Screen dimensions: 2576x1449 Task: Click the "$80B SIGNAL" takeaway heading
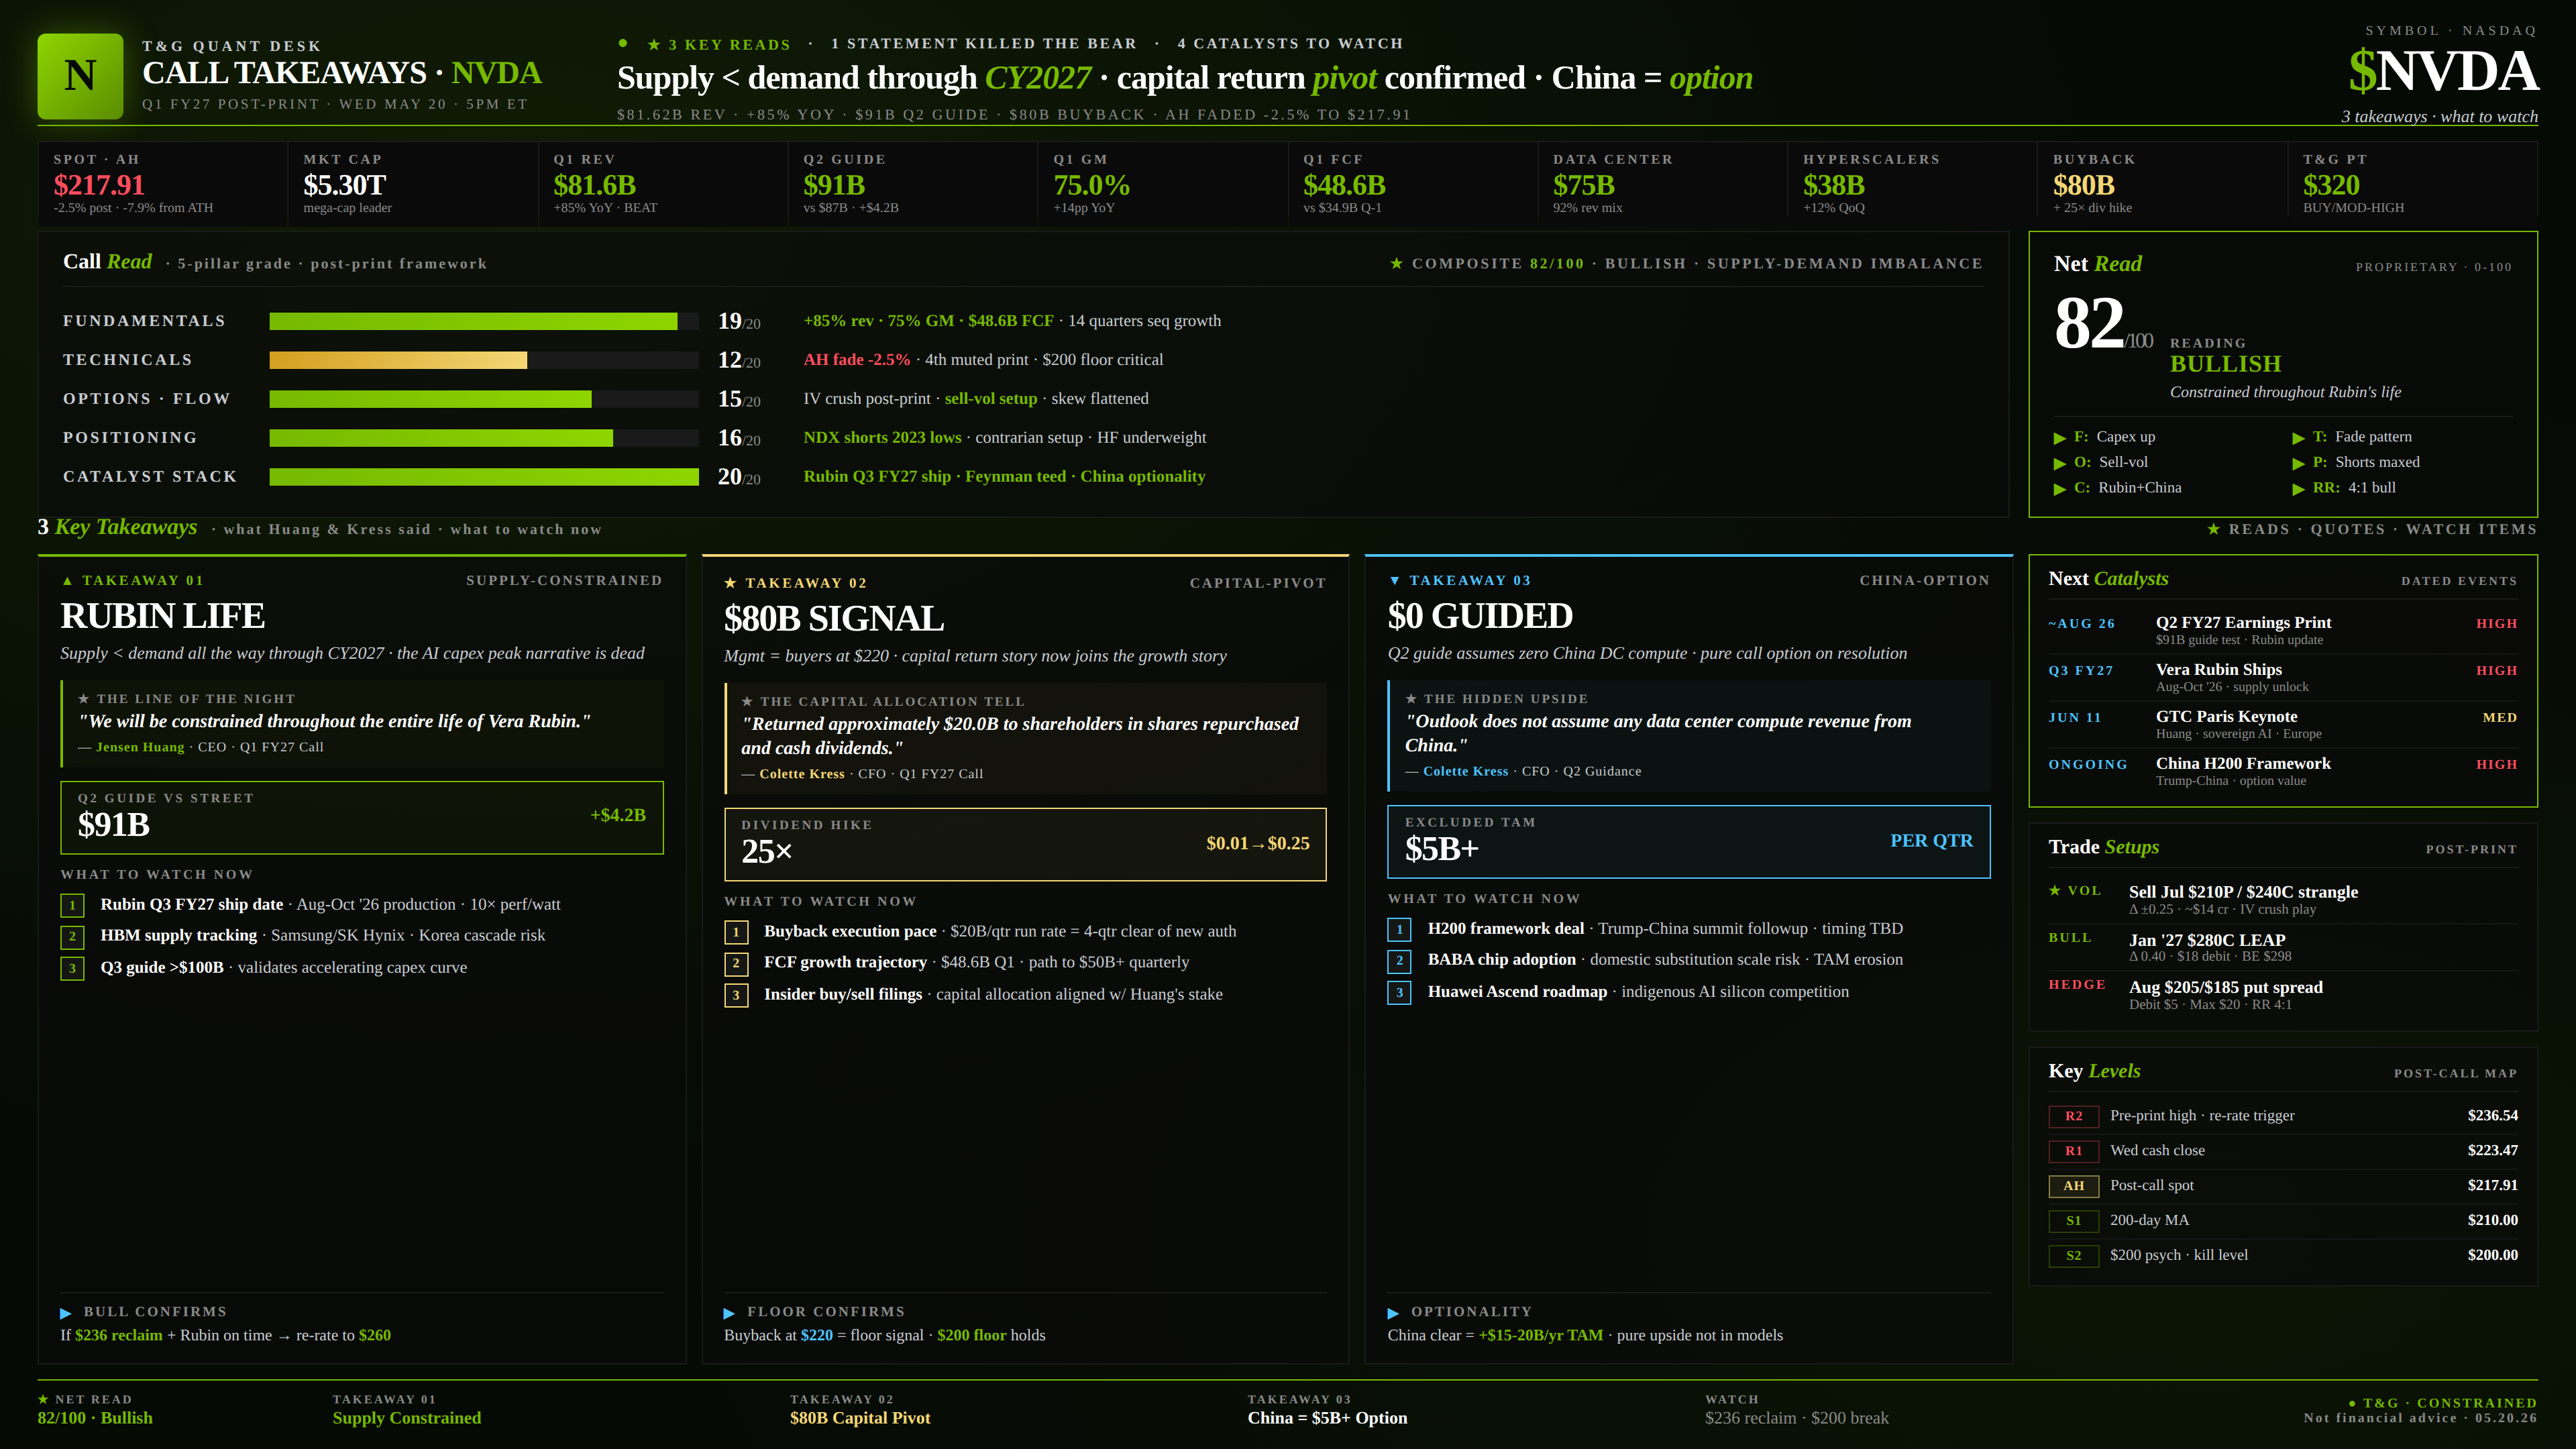tap(834, 619)
